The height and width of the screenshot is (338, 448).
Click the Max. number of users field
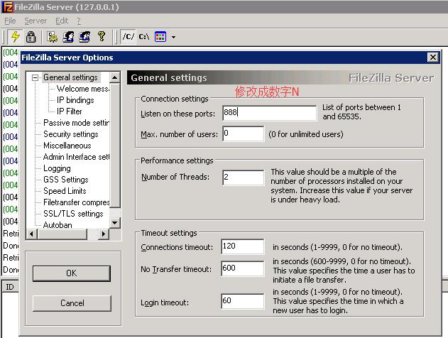[243, 133]
